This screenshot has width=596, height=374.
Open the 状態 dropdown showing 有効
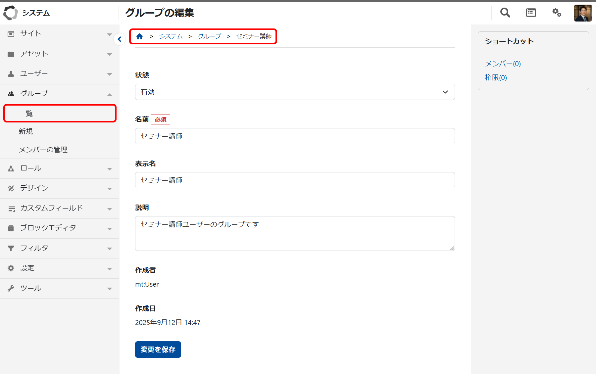coord(294,92)
